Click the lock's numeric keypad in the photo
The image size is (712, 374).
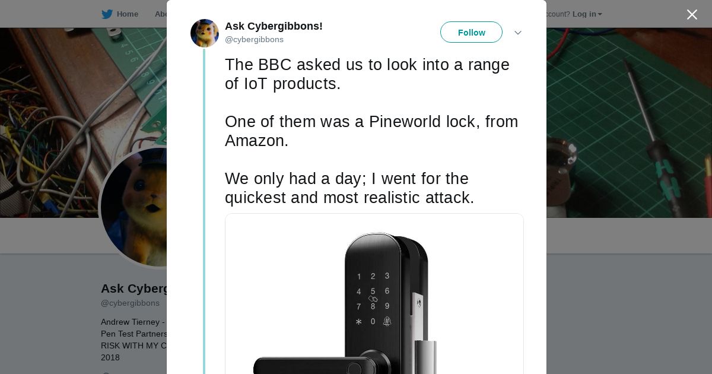[x=373, y=299]
